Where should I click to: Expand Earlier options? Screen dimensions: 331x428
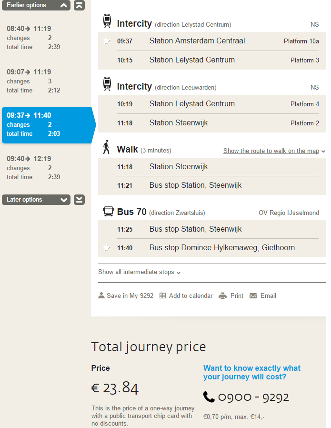coord(36,5)
